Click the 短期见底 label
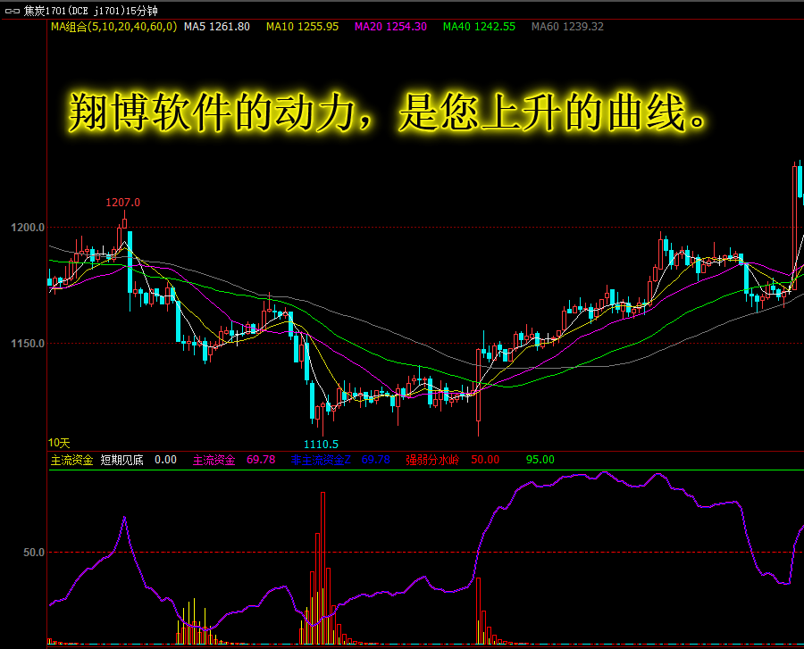This screenshot has width=804, height=649. point(122,460)
